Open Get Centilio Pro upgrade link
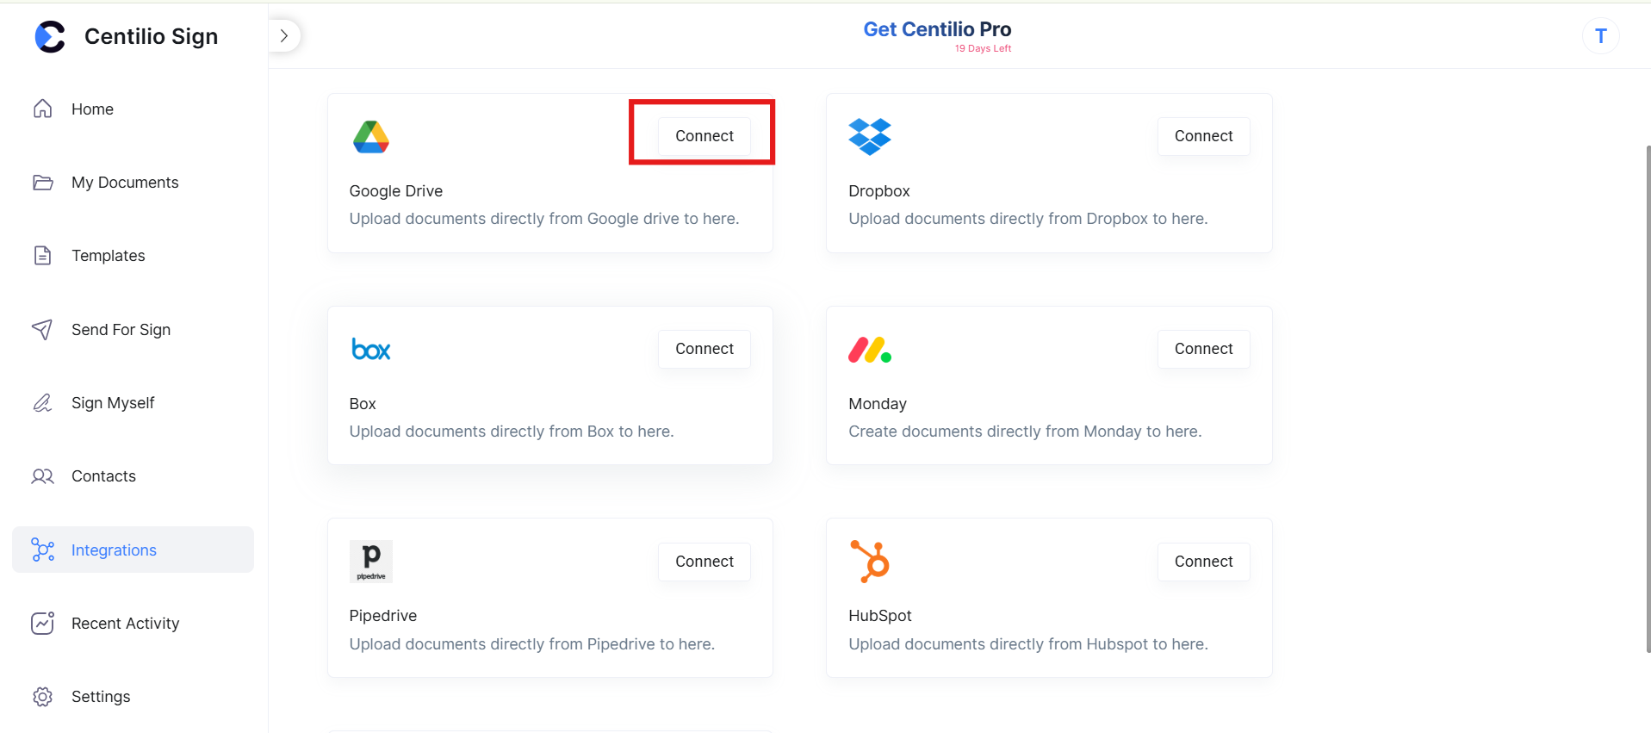 pyautogui.click(x=936, y=28)
